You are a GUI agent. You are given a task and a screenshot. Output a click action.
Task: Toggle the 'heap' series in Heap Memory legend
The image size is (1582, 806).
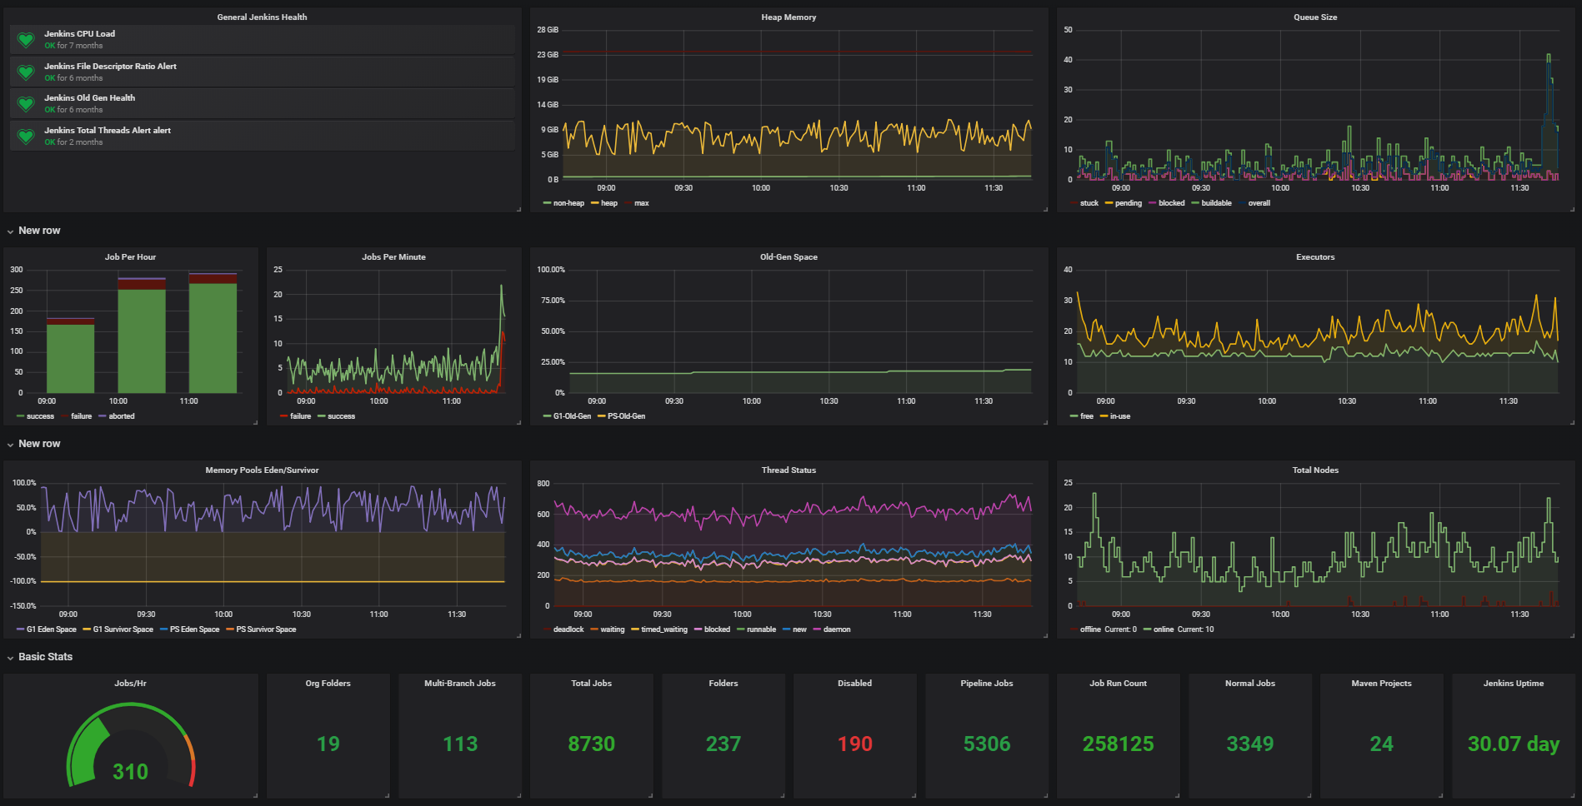[608, 203]
